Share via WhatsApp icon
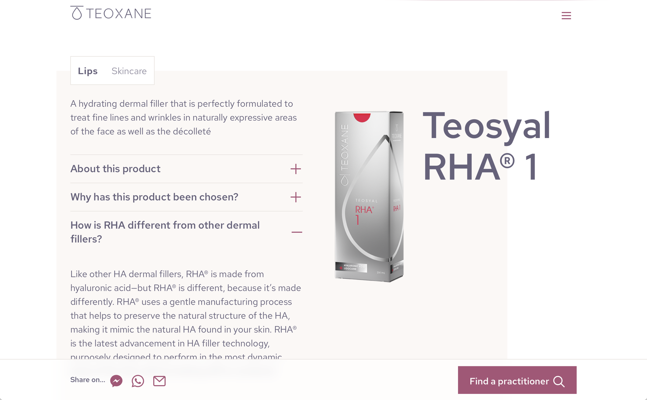The width and height of the screenshot is (647, 400). point(138,381)
